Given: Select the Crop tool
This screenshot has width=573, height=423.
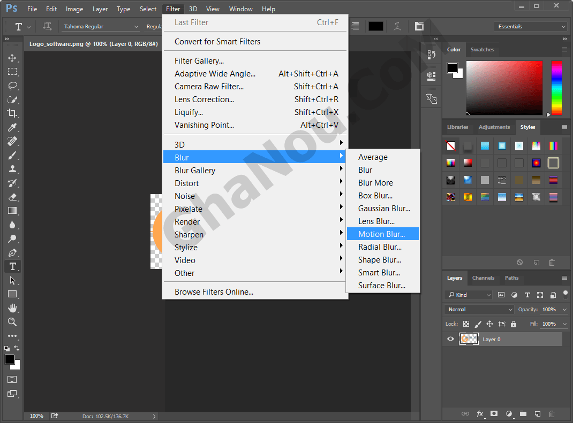Looking at the screenshot, I should [x=12, y=113].
